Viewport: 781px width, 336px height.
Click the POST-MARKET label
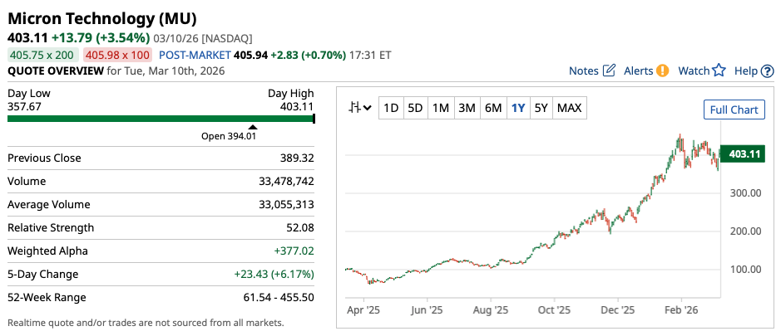[x=193, y=55]
